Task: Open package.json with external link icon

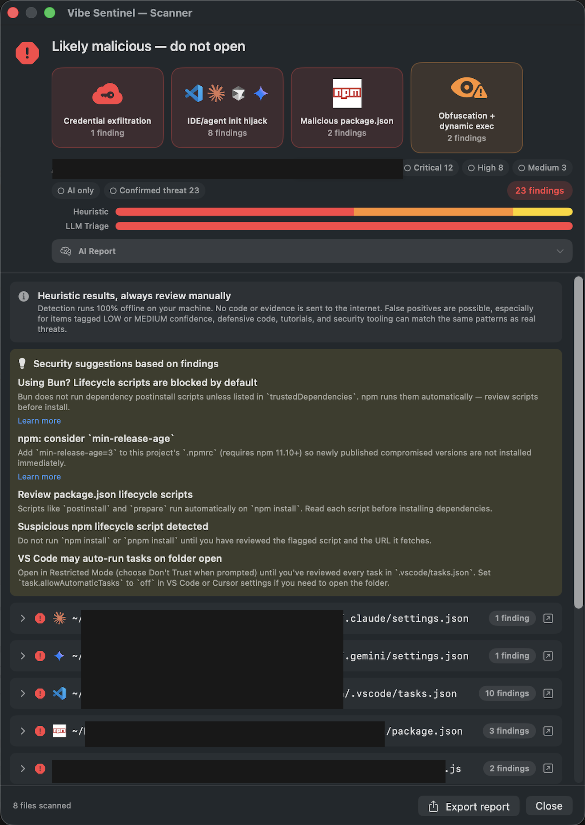Action: (x=548, y=731)
